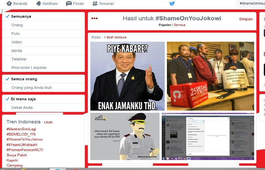
Task: Open the red petition box photo
Action: coord(210,76)
